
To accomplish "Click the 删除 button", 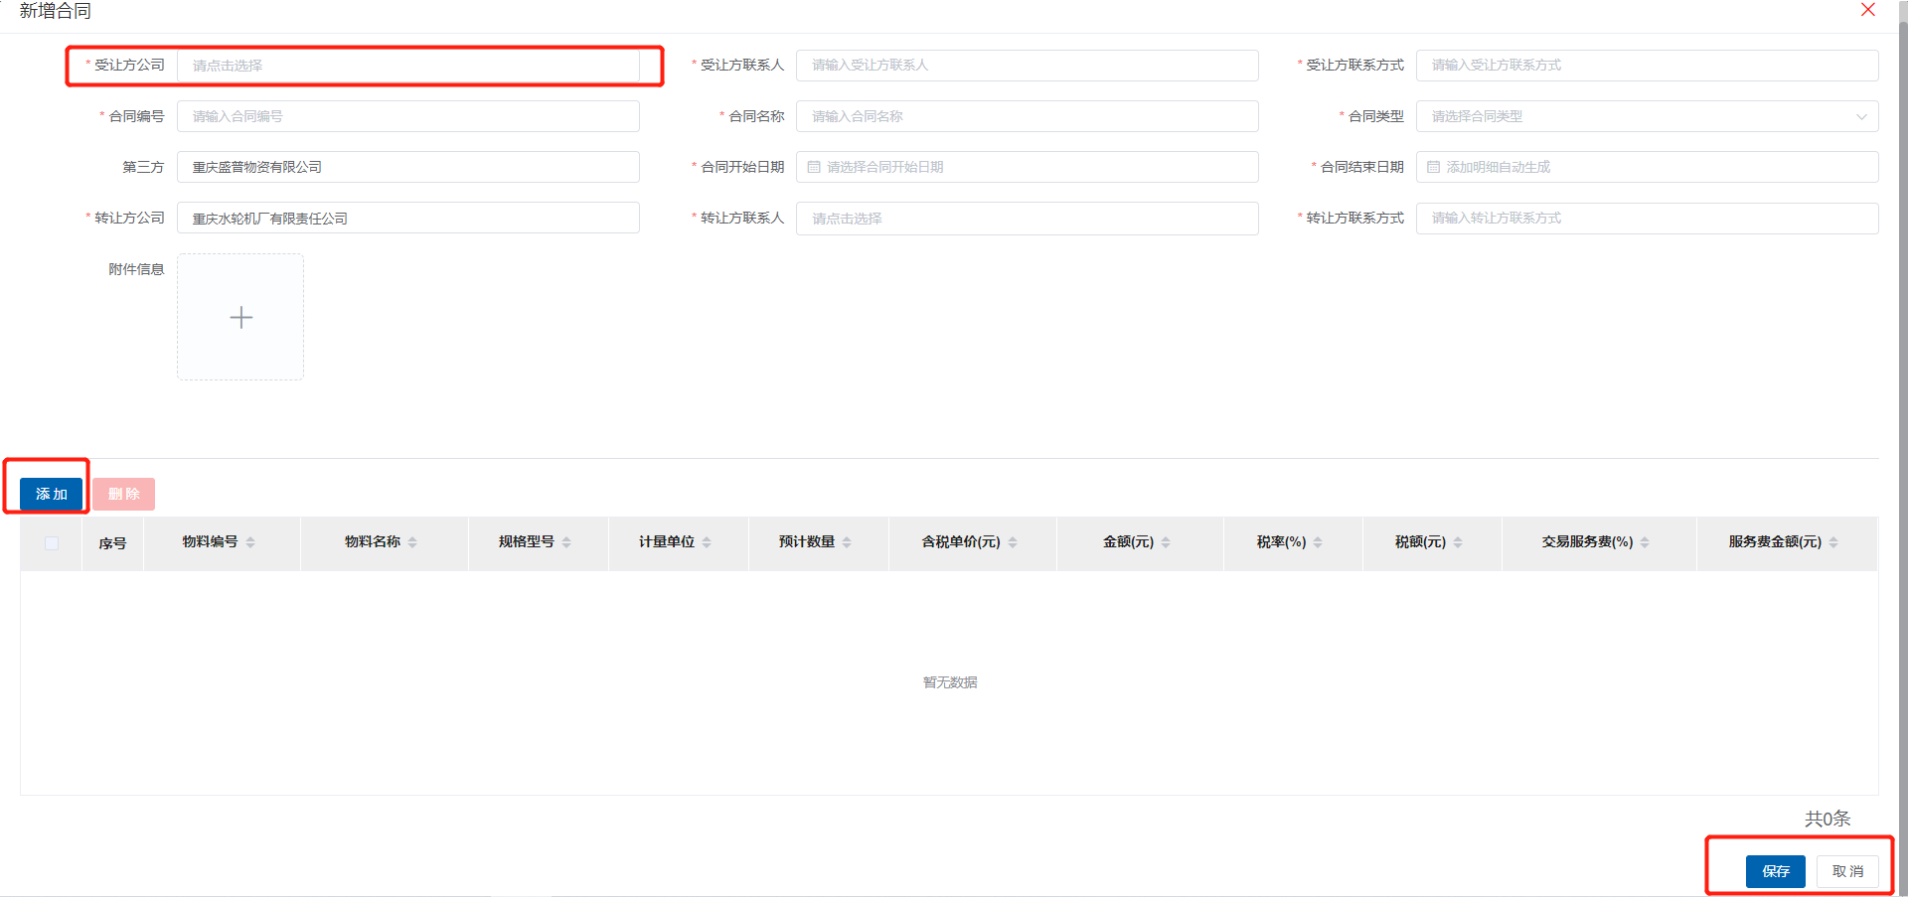I will (123, 494).
